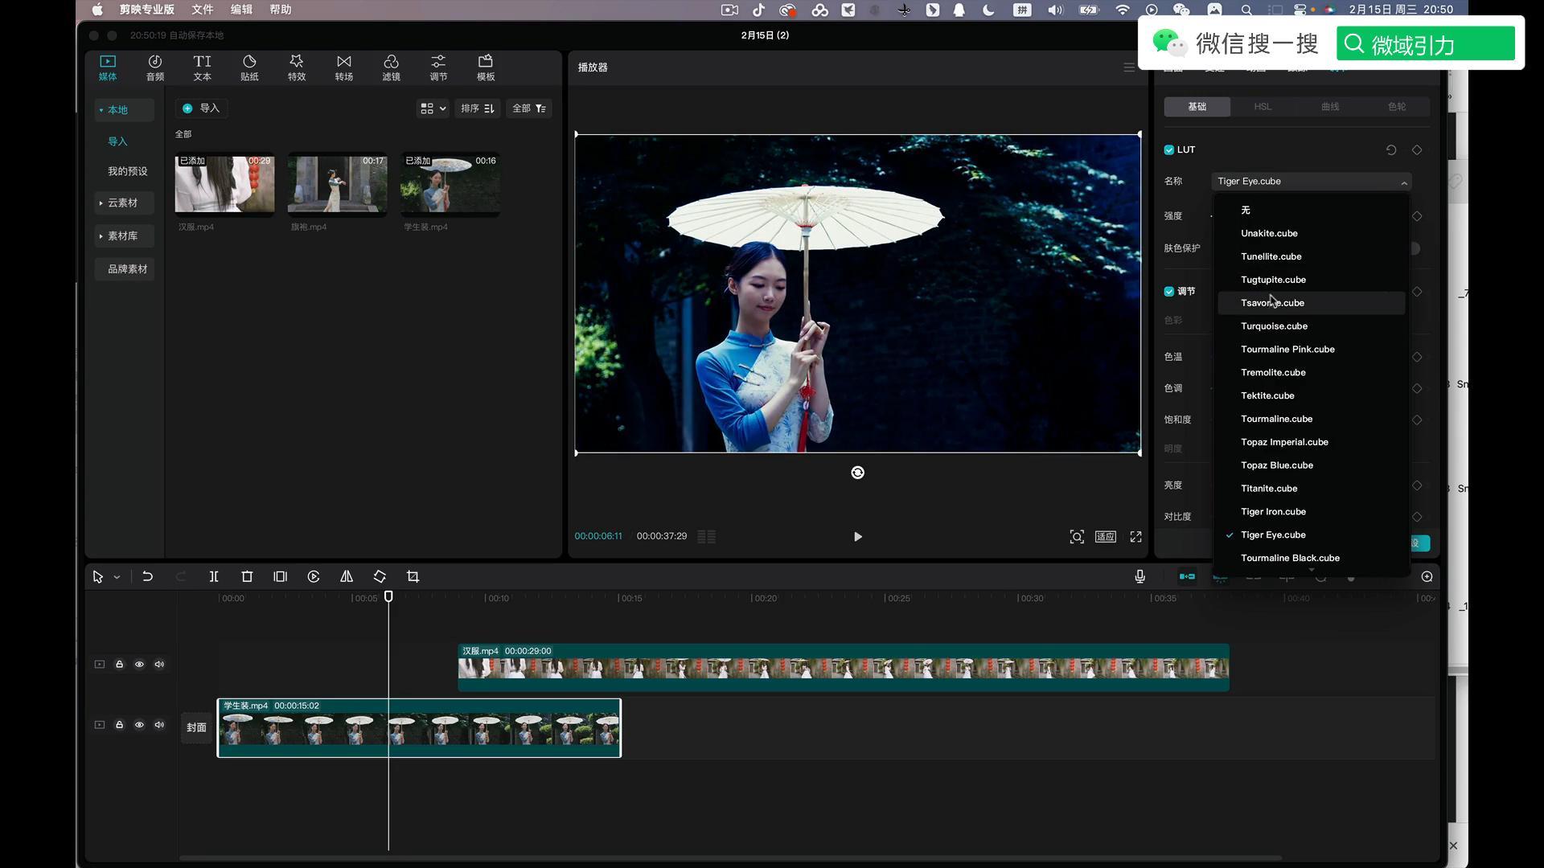
Task: Open the 排序 sort dropdown
Action: pyautogui.click(x=477, y=108)
